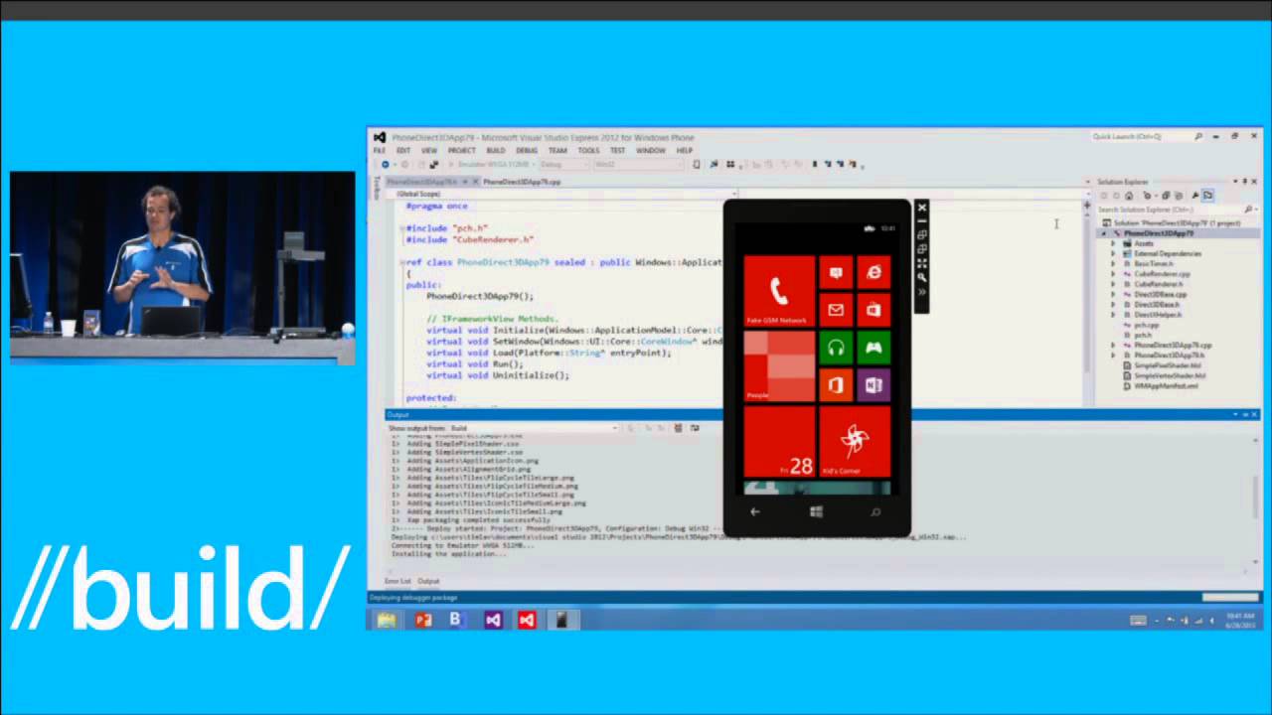Image resolution: width=1272 pixels, height=715 pixels.
Task: Tap the emulator Back hardware button
Action: [x=755, y=512]
